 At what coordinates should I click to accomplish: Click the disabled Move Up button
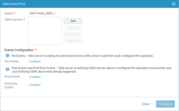[x=73, y=28]
